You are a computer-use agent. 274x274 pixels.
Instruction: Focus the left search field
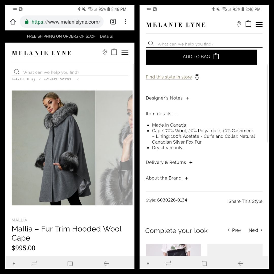74,72
